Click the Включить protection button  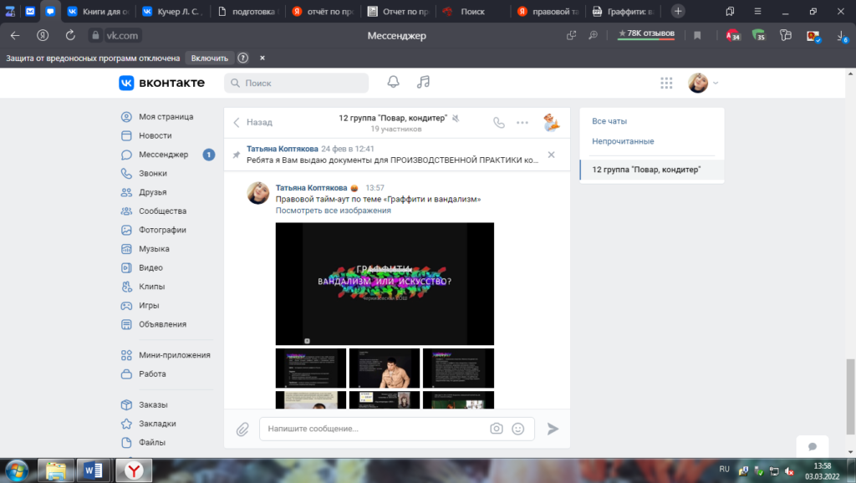point(209,58)
